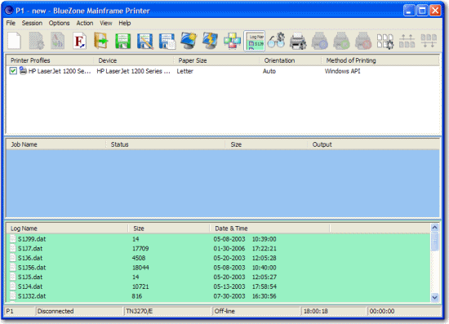
Task: Click the log list scrollbar thumb
Action: (x=434, y=241)
